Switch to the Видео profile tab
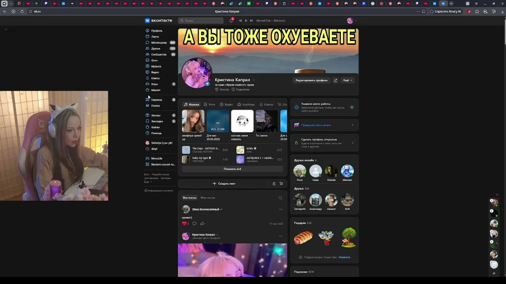 (x=227, y=105)
